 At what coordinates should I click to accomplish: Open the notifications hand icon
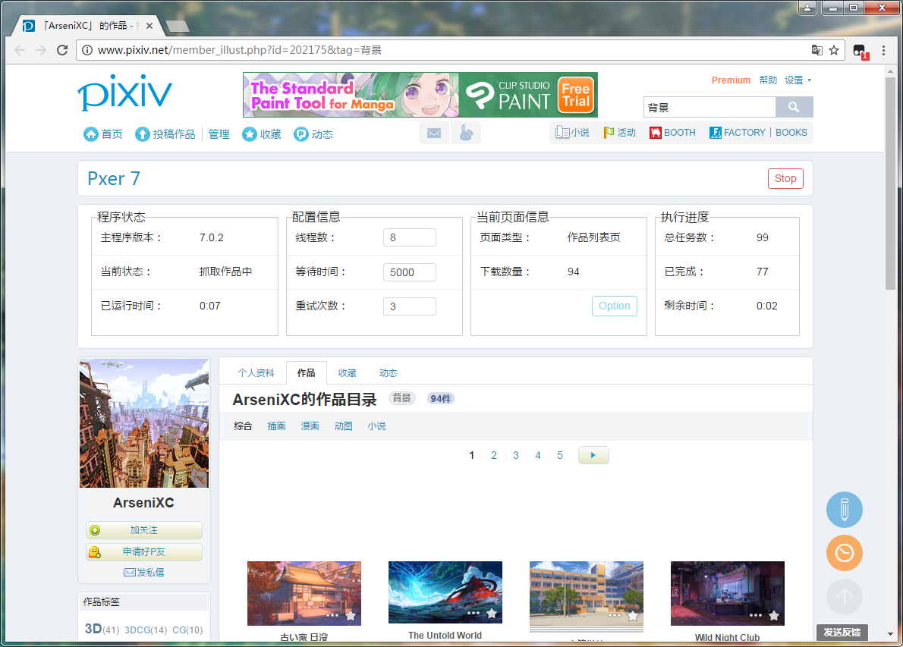click(x=466, y=133)
